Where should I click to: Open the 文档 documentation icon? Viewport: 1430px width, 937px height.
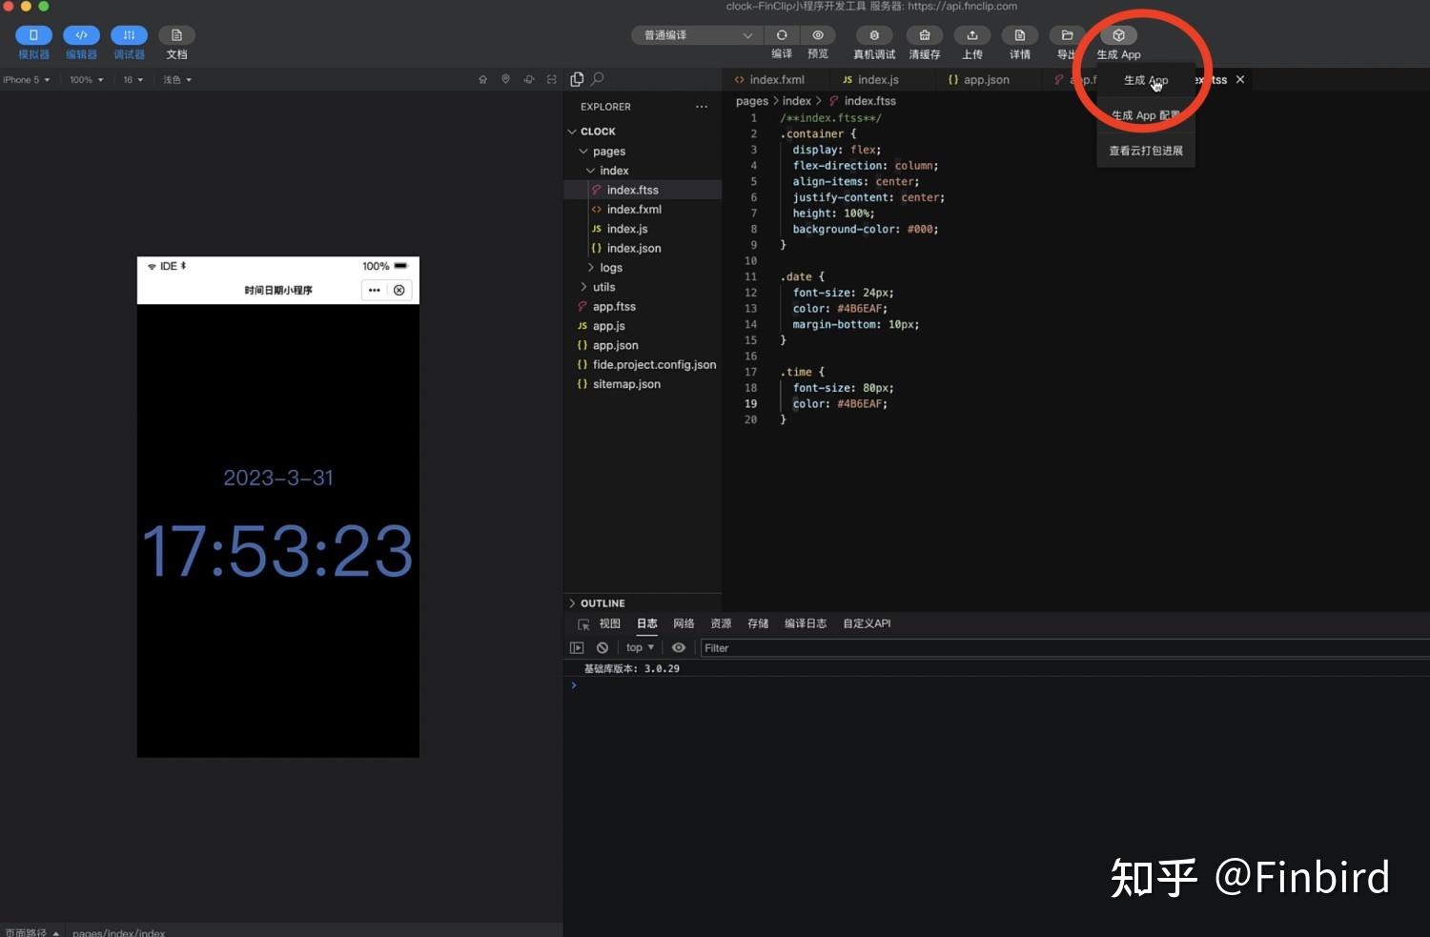click(176, 35)
